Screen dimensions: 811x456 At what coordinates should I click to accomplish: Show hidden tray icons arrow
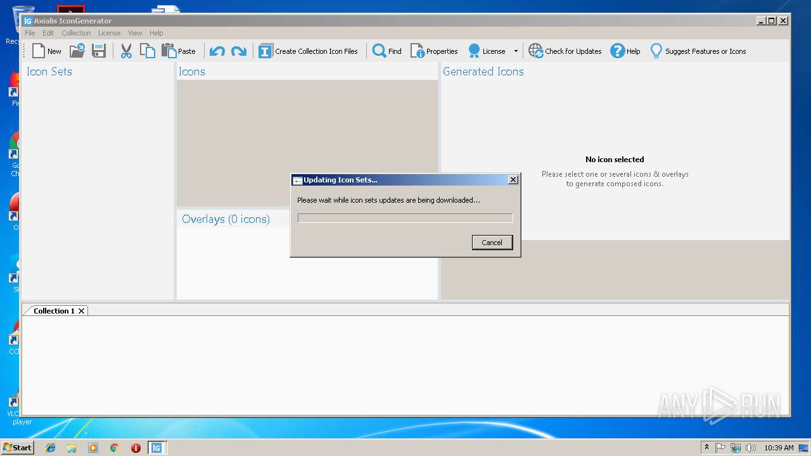coord(706,448)
